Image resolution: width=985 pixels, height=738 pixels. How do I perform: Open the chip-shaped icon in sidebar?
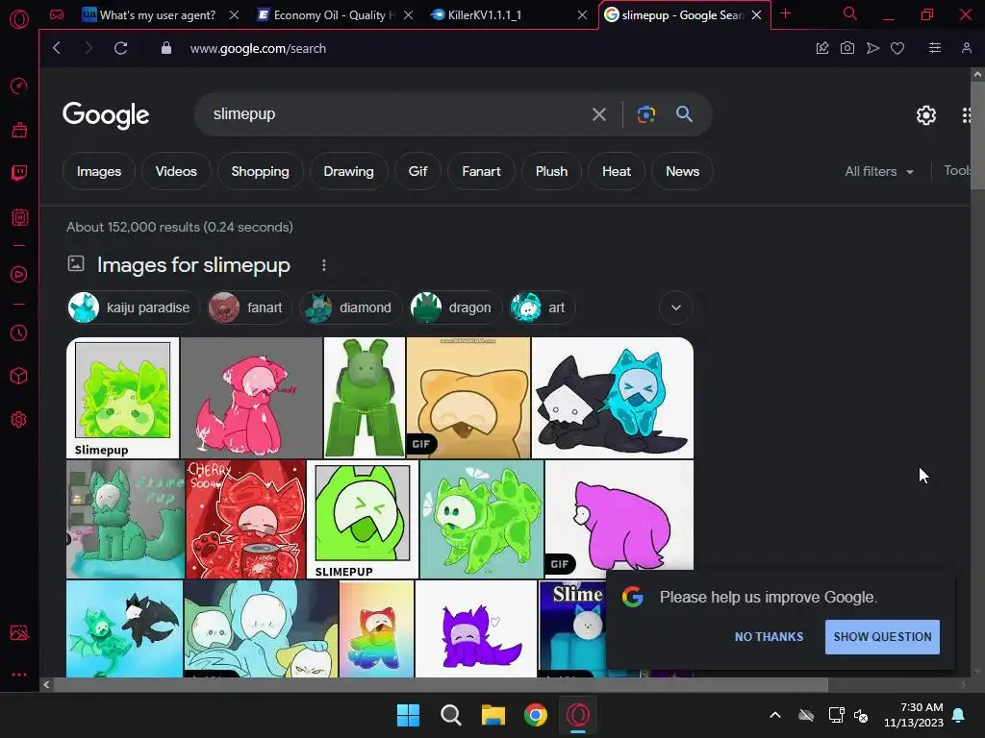click(x=19, y=218)
